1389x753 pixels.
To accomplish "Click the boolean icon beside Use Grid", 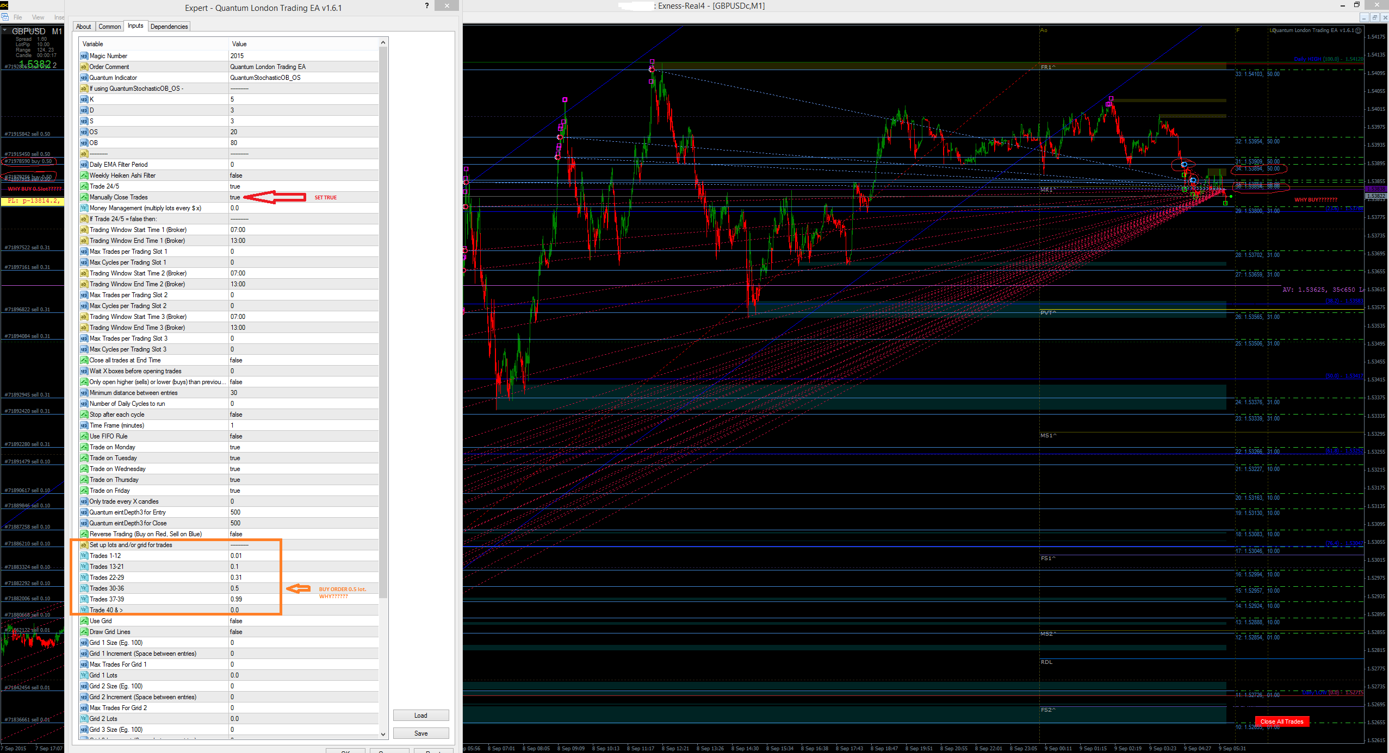I will (x=84, y=621).
